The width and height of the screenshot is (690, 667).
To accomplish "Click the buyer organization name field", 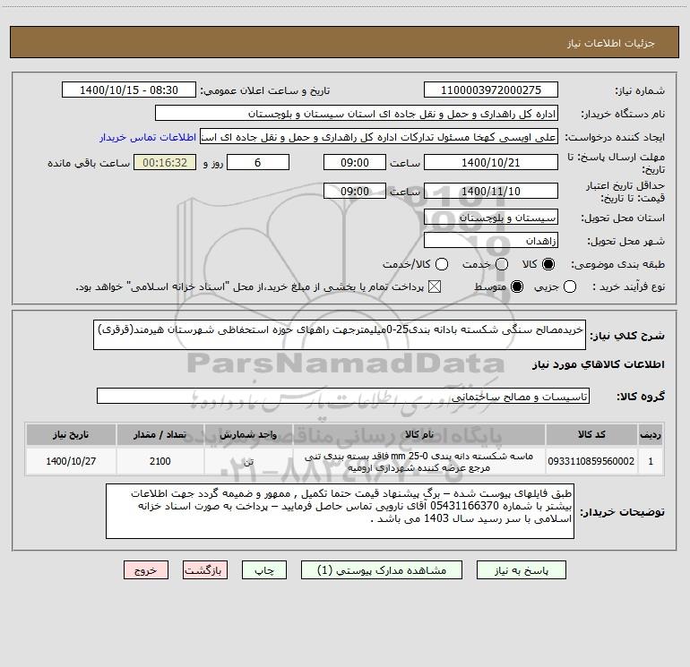I will [357, 114].
